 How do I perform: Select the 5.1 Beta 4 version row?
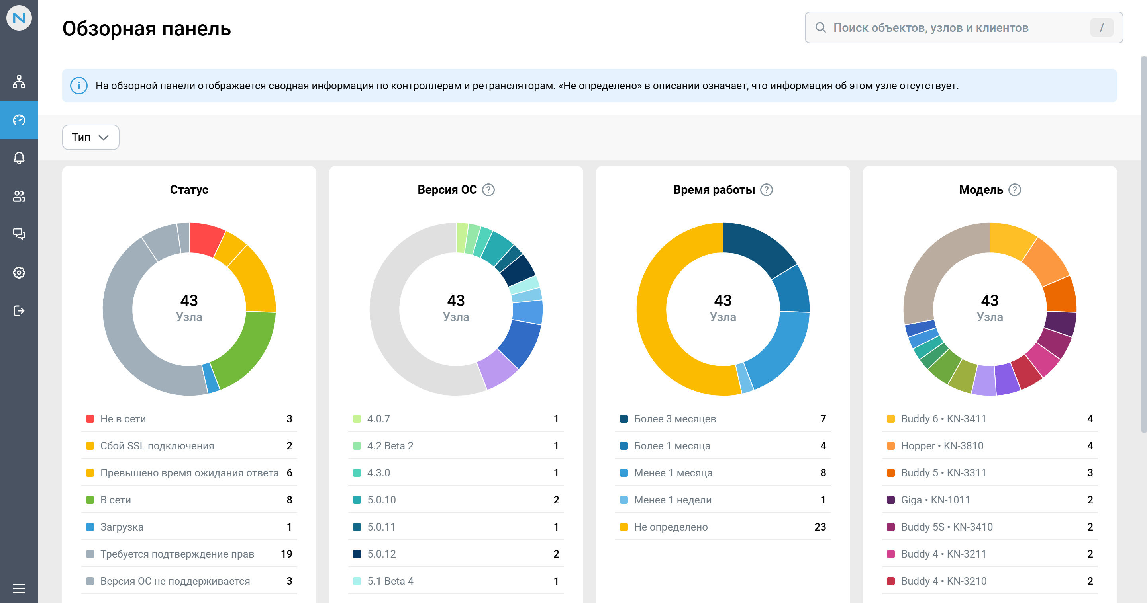coord(456,581)
